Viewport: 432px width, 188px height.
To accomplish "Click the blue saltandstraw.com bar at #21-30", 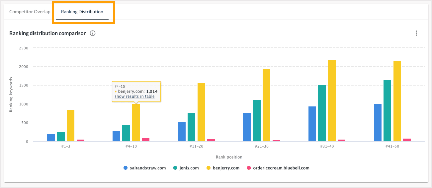I will click(247, 127).
